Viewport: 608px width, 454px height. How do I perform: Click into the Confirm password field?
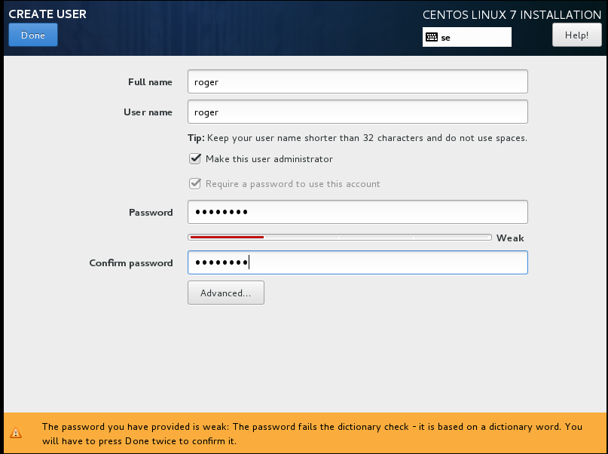click(x=358, y=262)
